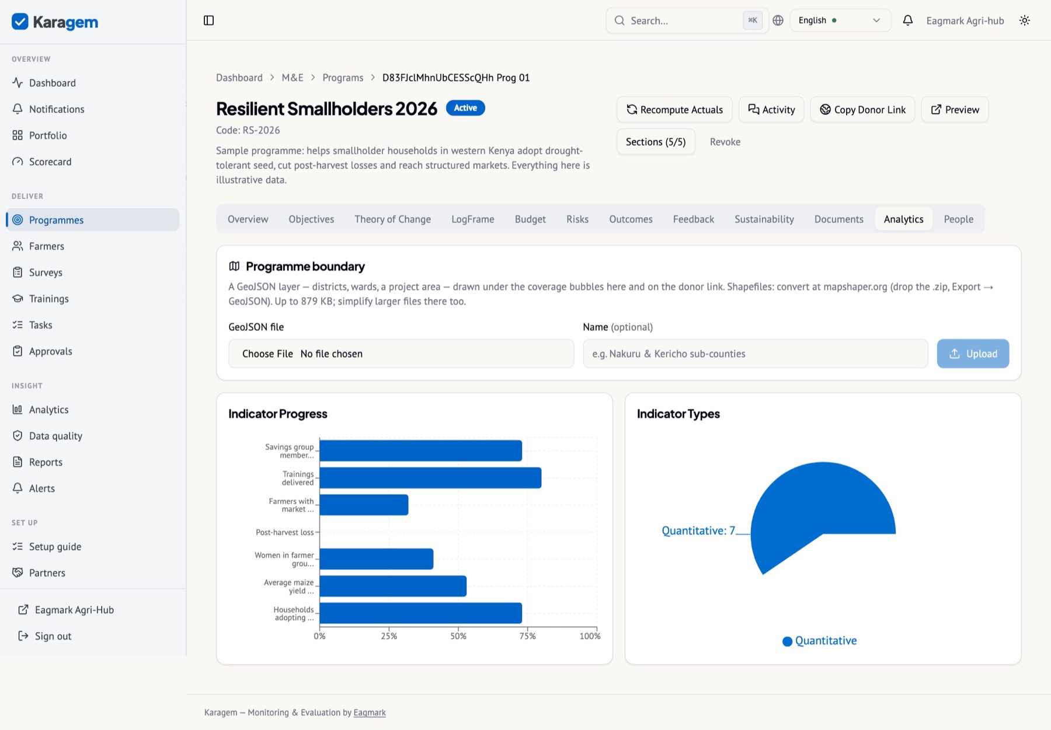Focus the boundary Name input field

(755, 354)
